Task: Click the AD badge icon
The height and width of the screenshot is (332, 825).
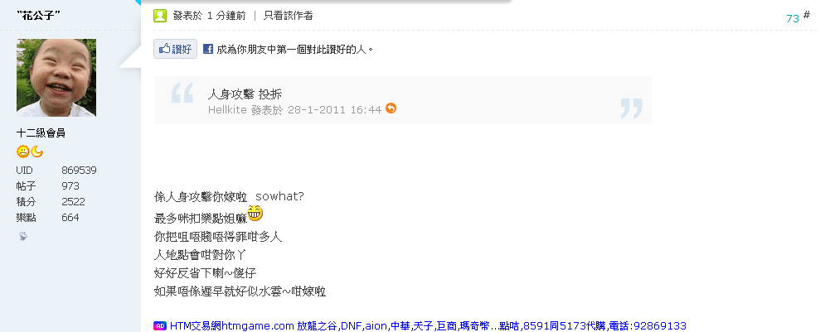Action: tap(160, 325)
